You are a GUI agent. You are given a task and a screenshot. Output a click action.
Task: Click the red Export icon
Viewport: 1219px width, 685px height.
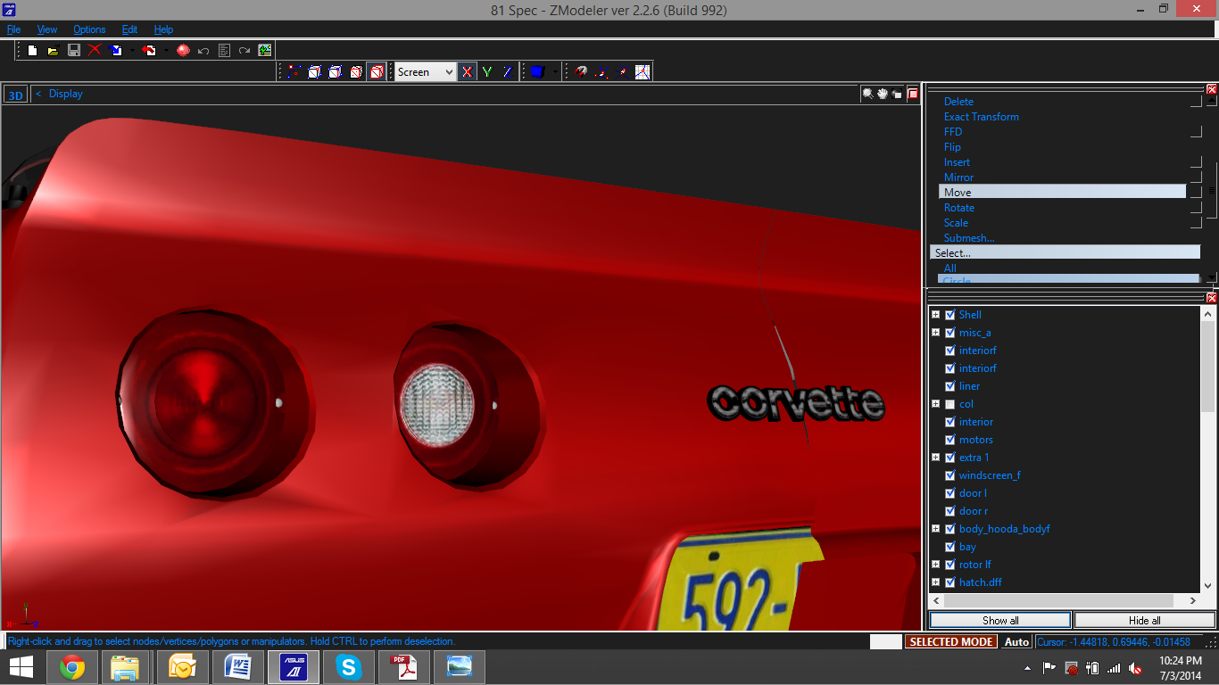click(150, 50)
